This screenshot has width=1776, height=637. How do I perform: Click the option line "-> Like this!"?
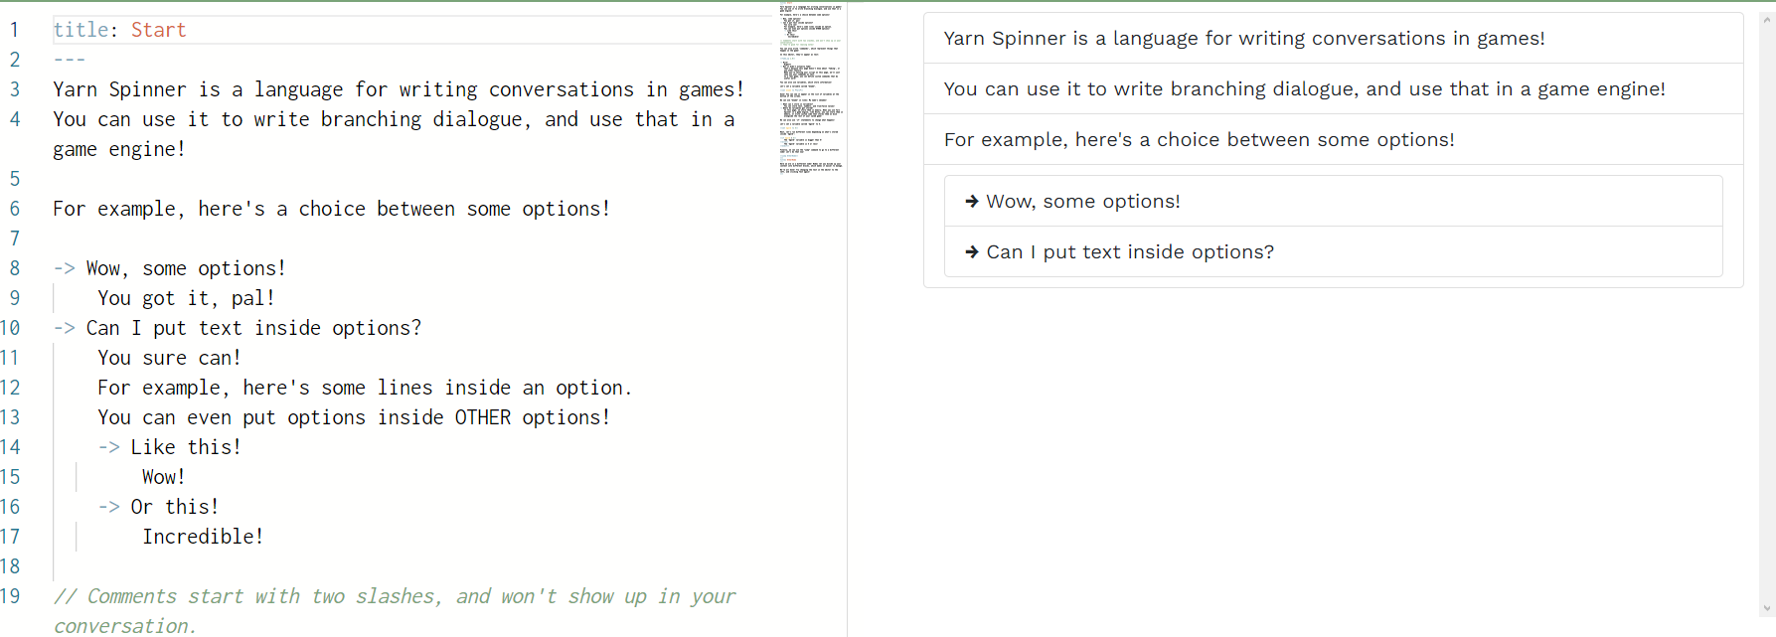click(x=169, y=446)
